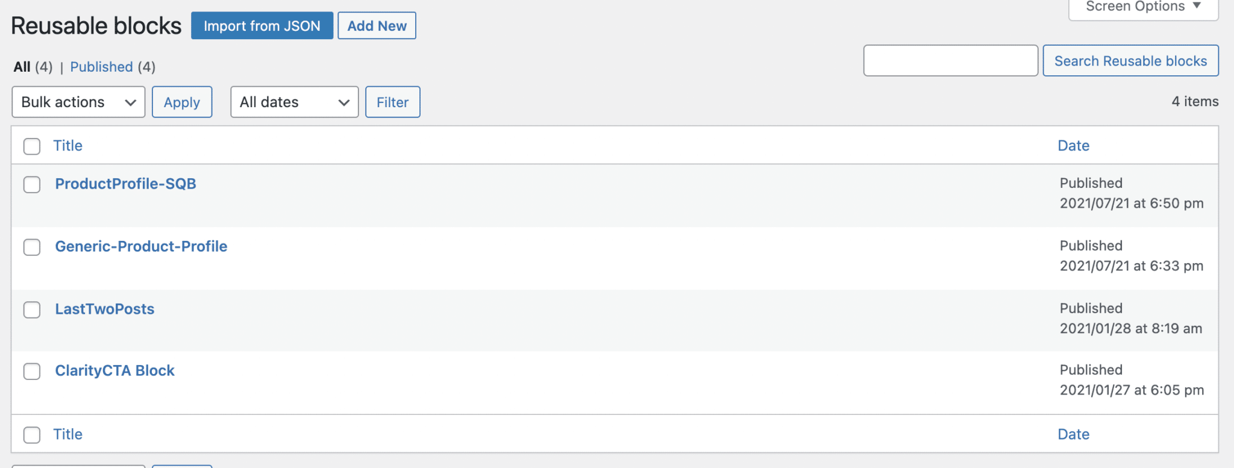1234x468 pixels.
Task: Show All reusable blocks
Action: [22, 67]
